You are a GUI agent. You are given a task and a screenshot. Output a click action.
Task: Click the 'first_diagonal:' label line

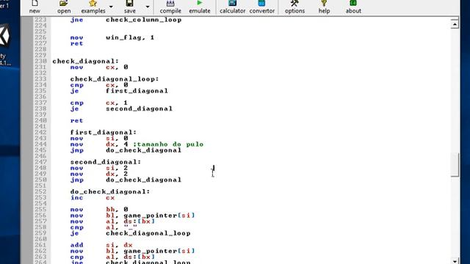pos(104,132)
